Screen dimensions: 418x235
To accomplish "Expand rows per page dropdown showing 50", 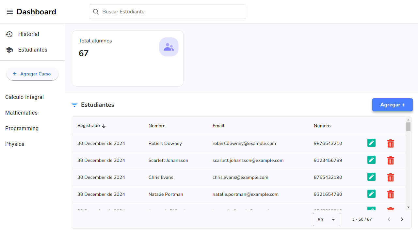I will click(x=326, y=220).
